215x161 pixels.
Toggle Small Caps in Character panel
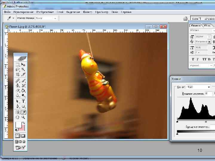pyautogui.click(x=209, y=59)
